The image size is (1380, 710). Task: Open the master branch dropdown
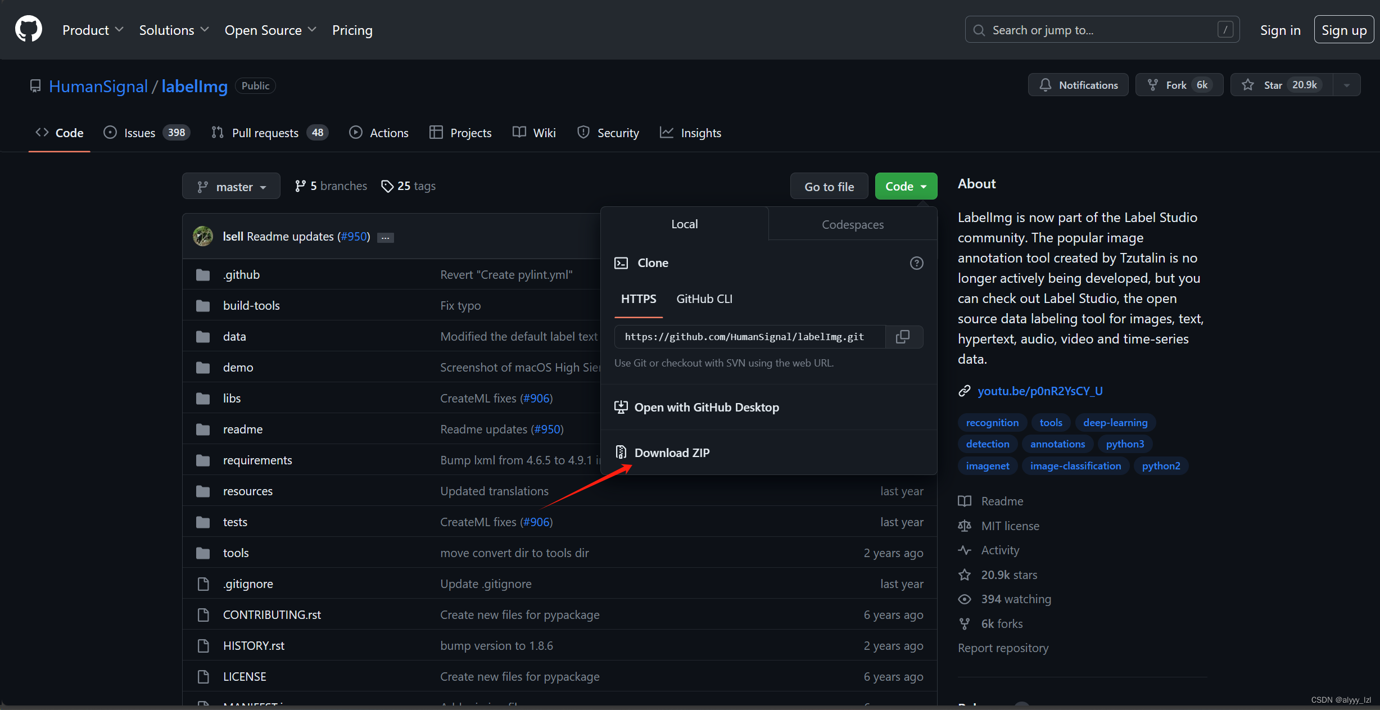[x=231, y=186]
